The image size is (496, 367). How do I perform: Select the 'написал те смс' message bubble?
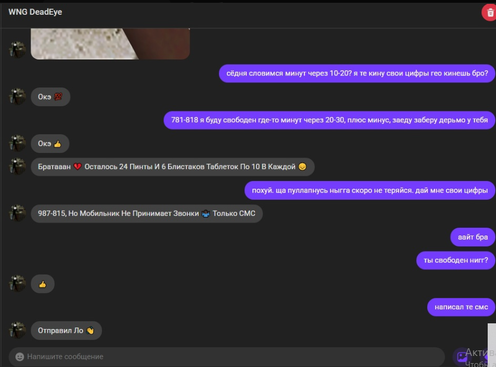point(461,307)
